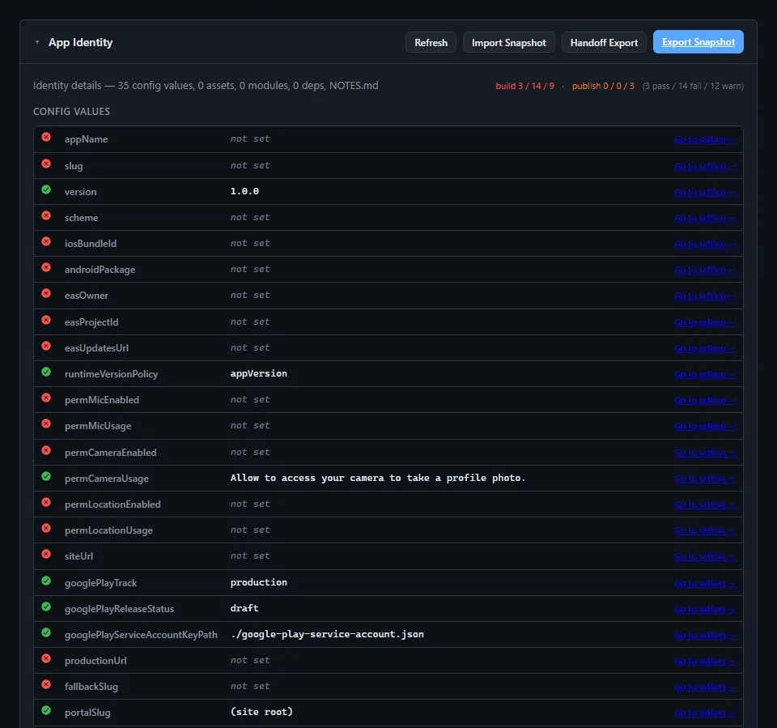This screenshot has width=777, height=728.
Task: Click the red fail icon for easOwner
Action: [46, 293]
